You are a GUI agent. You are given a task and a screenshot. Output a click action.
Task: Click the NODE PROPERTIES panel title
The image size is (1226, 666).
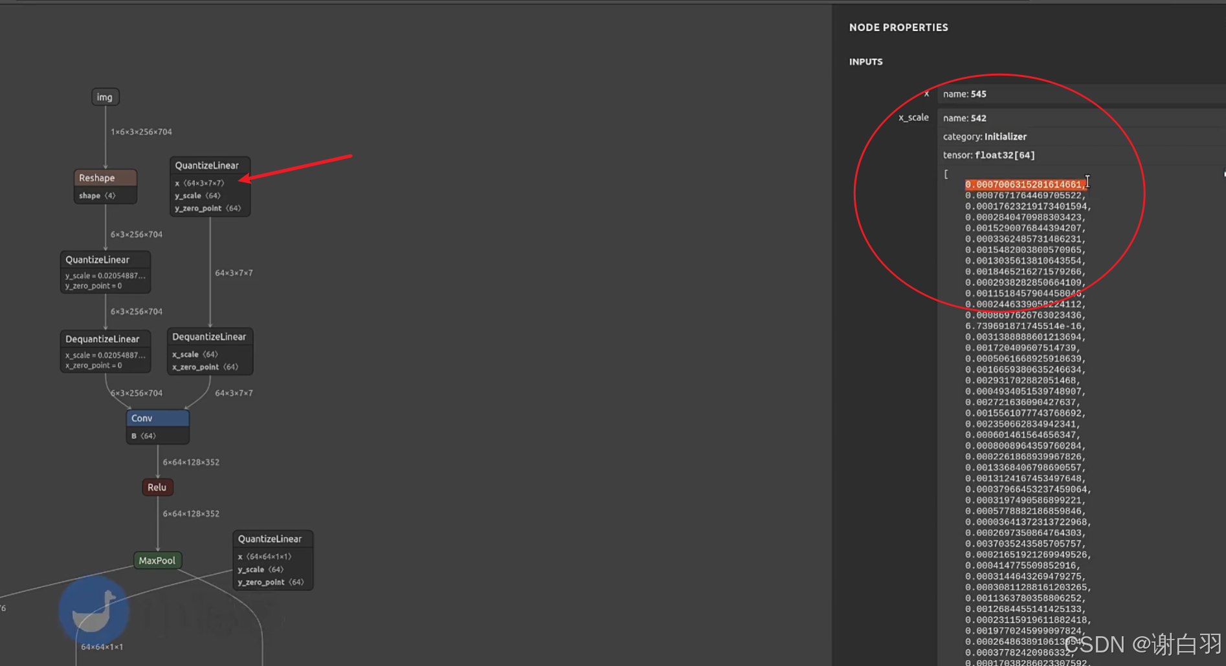pyautogui.click(x=898, y=27)
